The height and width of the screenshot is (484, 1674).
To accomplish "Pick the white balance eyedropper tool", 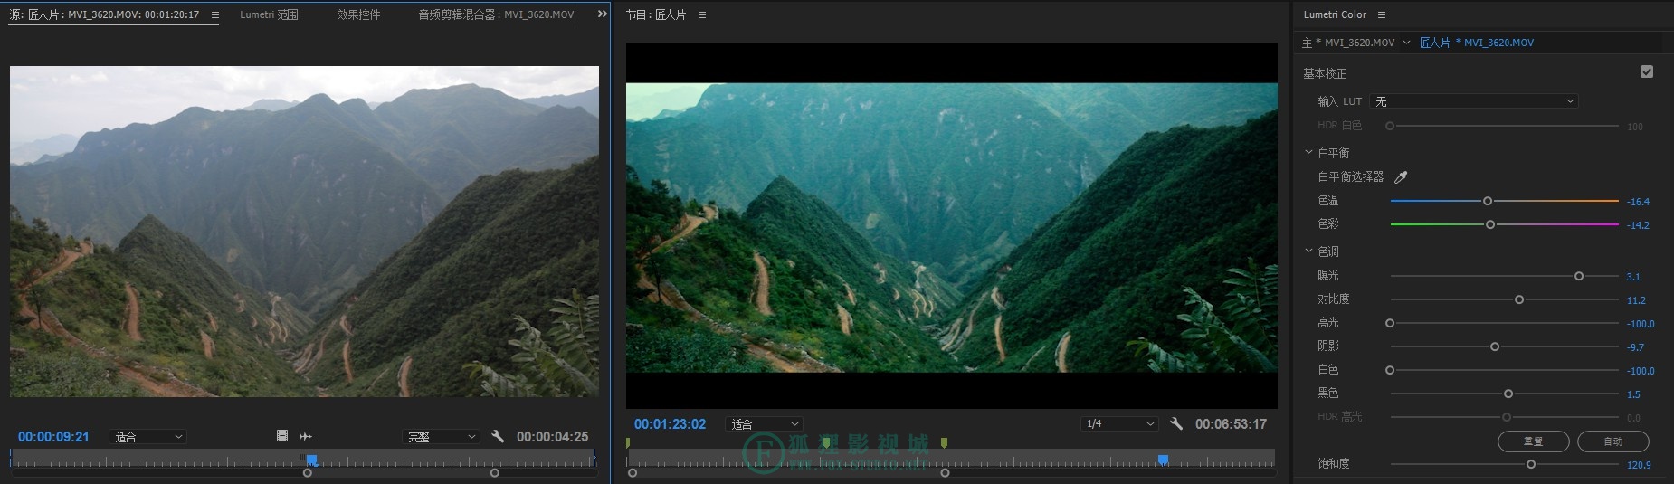I will [1401, 176].
